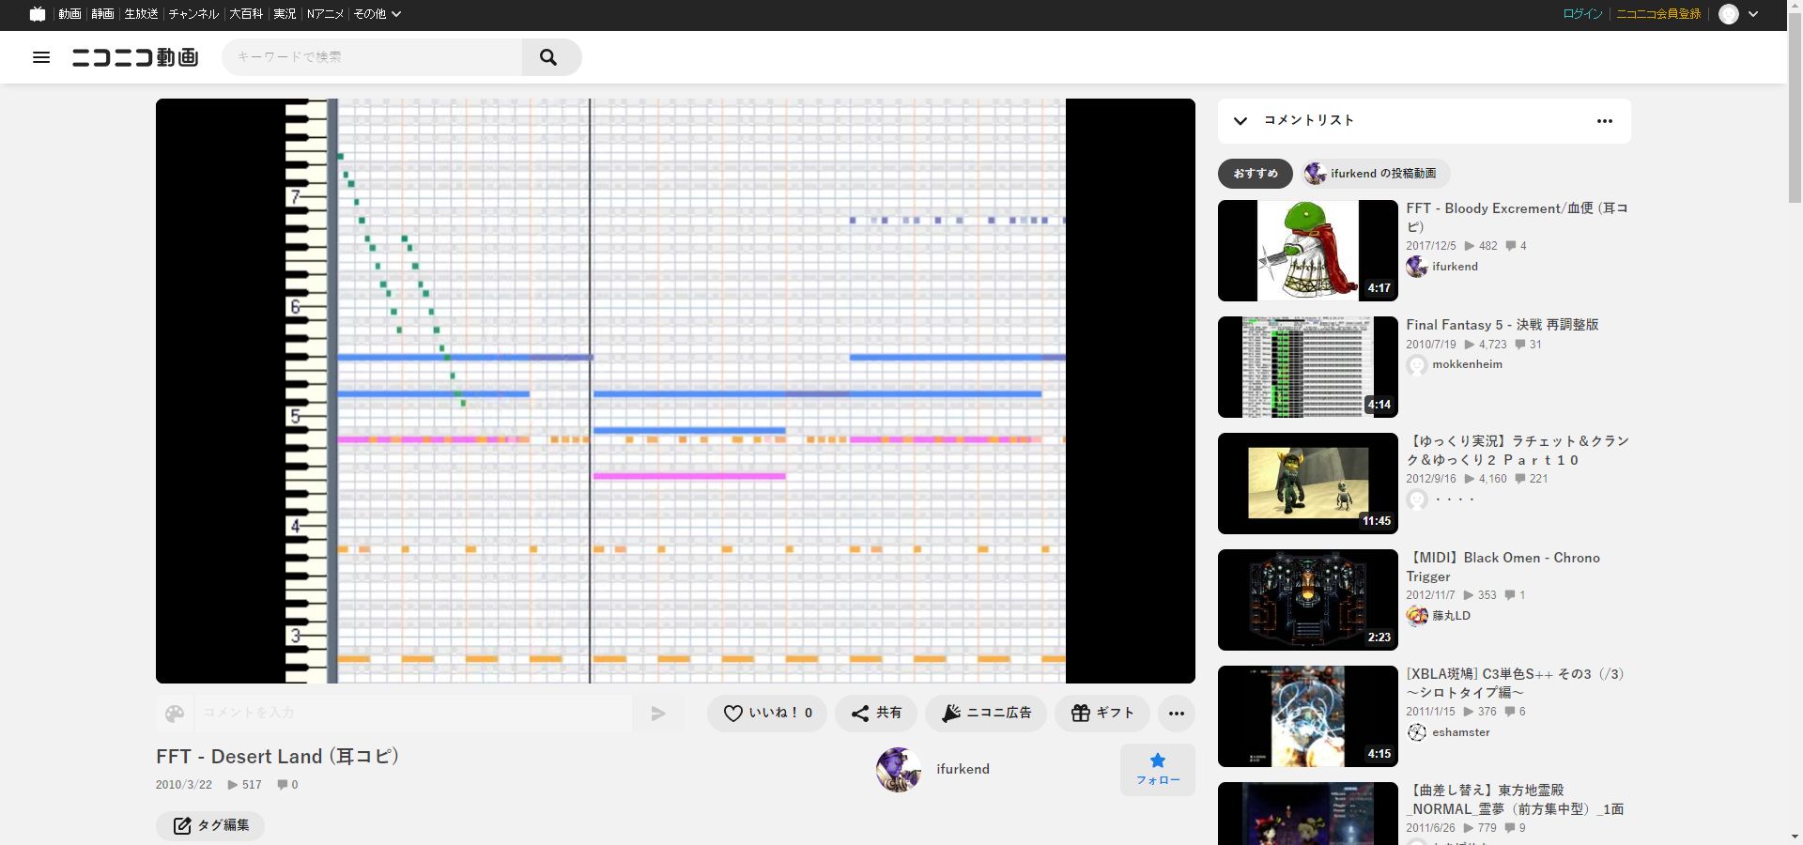Click the keyword search input field
Viewport: 1803px width, 845px height.
tap(374, 57)
